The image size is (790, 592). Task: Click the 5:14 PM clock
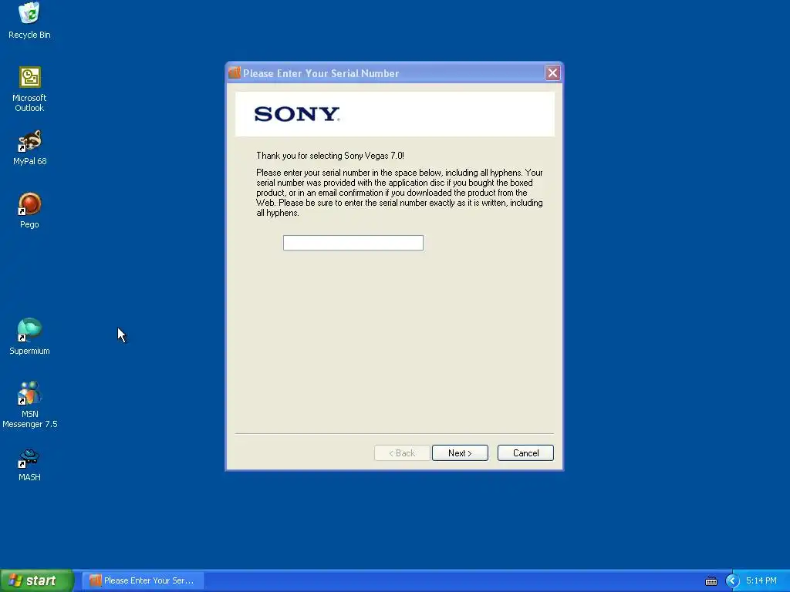pos(761,581)
